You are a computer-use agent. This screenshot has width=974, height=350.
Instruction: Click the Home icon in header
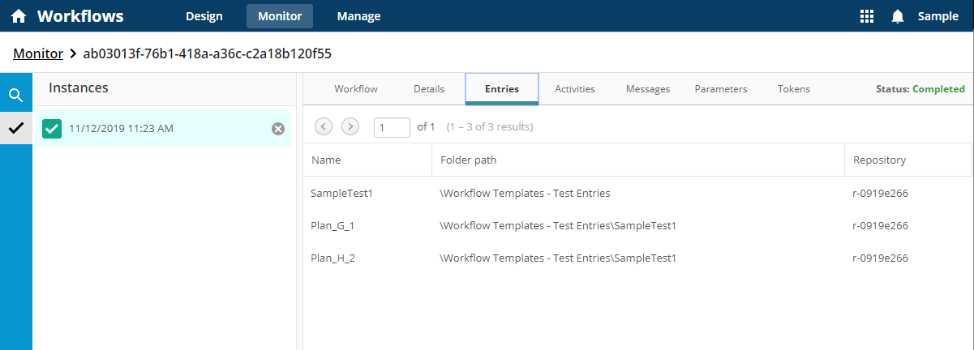point(18,16)
